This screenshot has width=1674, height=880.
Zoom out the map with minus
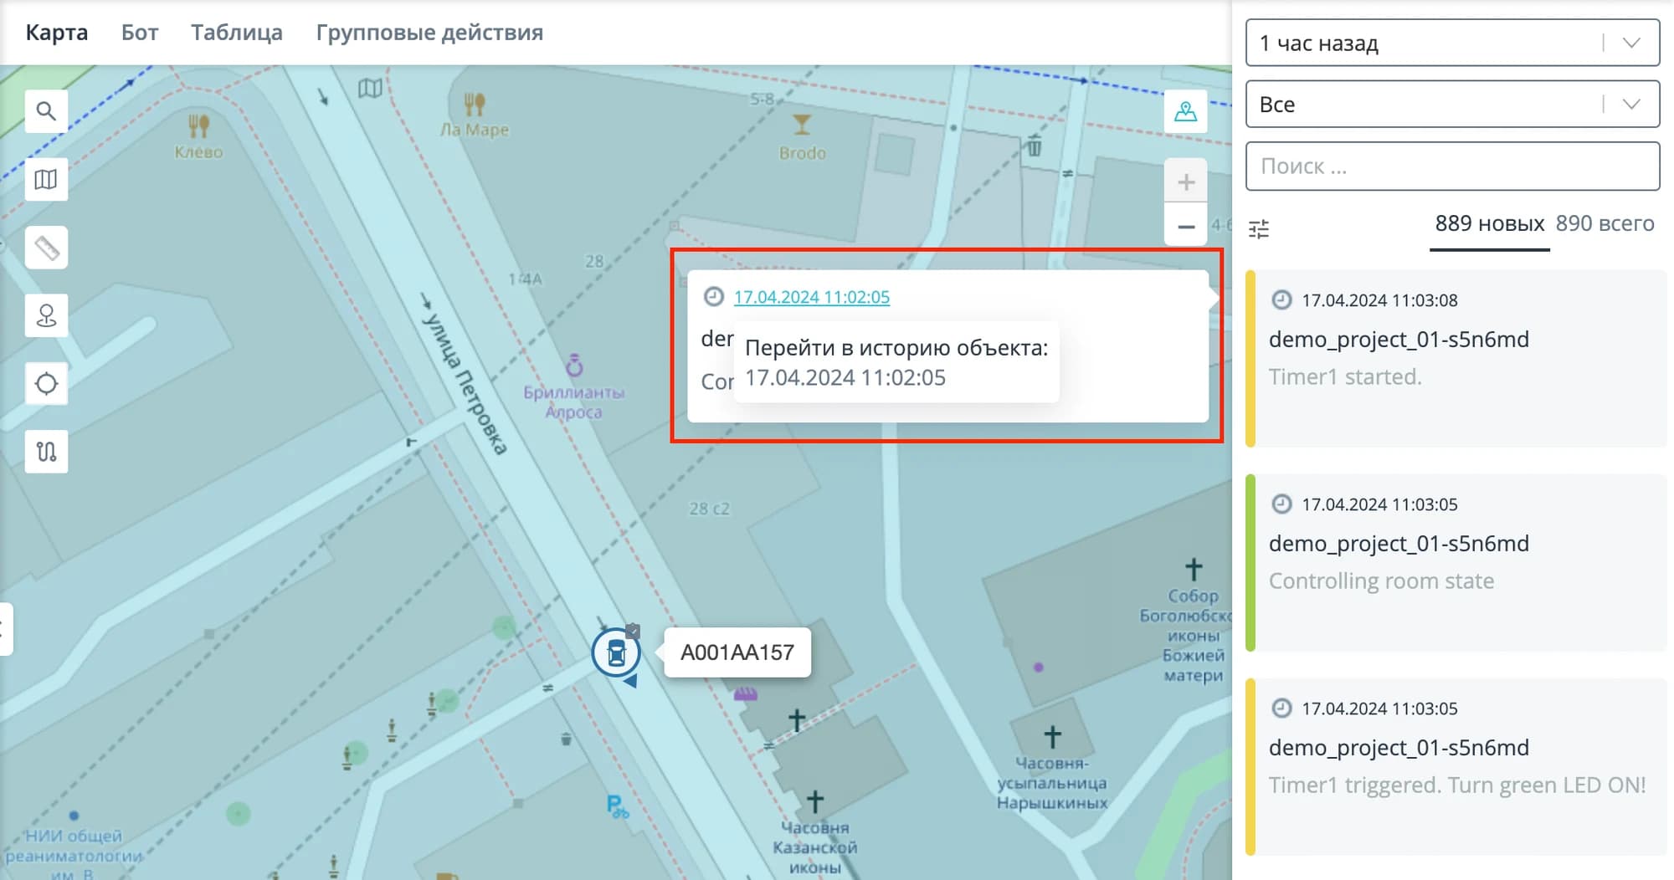(1185, 227)
